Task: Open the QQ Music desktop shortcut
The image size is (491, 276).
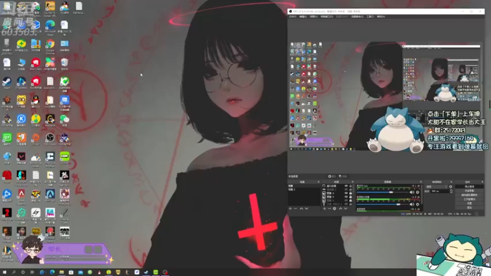Action: (x=36, y=120)
